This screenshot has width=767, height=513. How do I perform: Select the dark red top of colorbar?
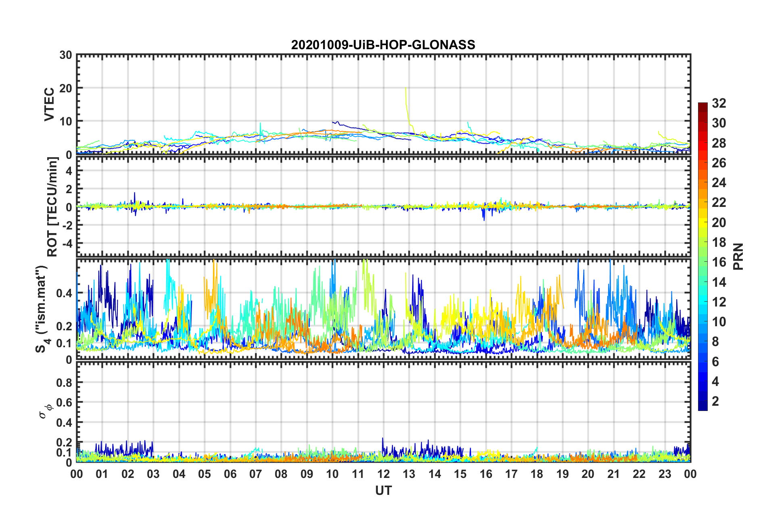tap(703, 106)
